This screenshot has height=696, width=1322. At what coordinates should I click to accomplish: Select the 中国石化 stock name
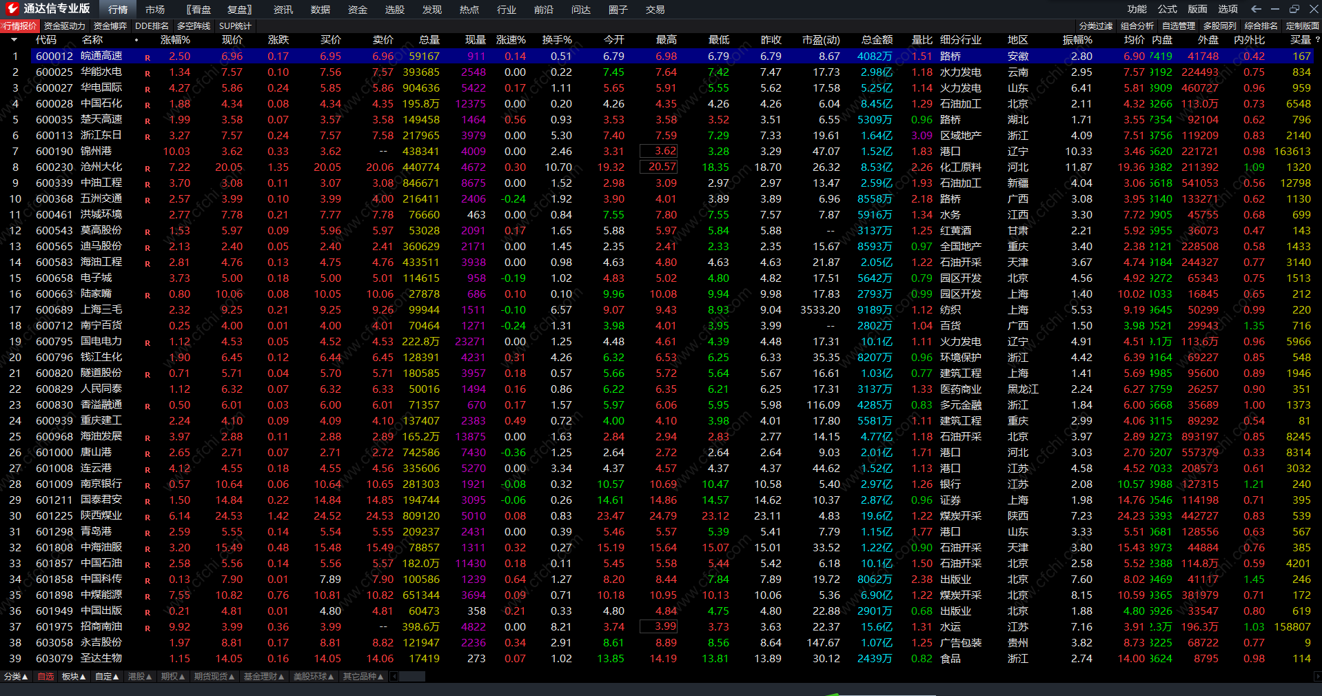[101, 104]
